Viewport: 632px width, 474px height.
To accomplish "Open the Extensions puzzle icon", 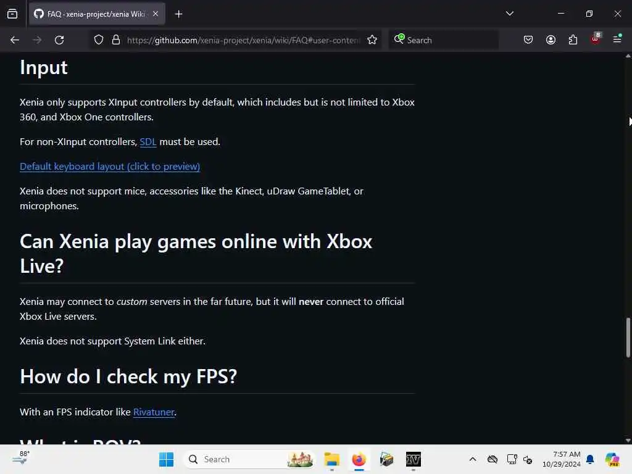I will tap(573, 40).
